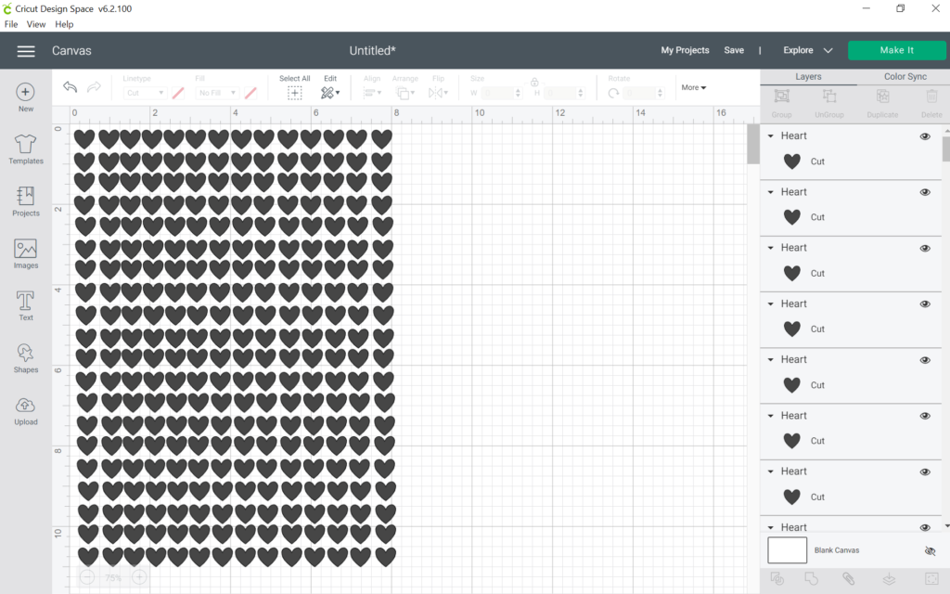950x594 pixels.
Task: Switch to the Color Sync tab
Action: (905, 77)
